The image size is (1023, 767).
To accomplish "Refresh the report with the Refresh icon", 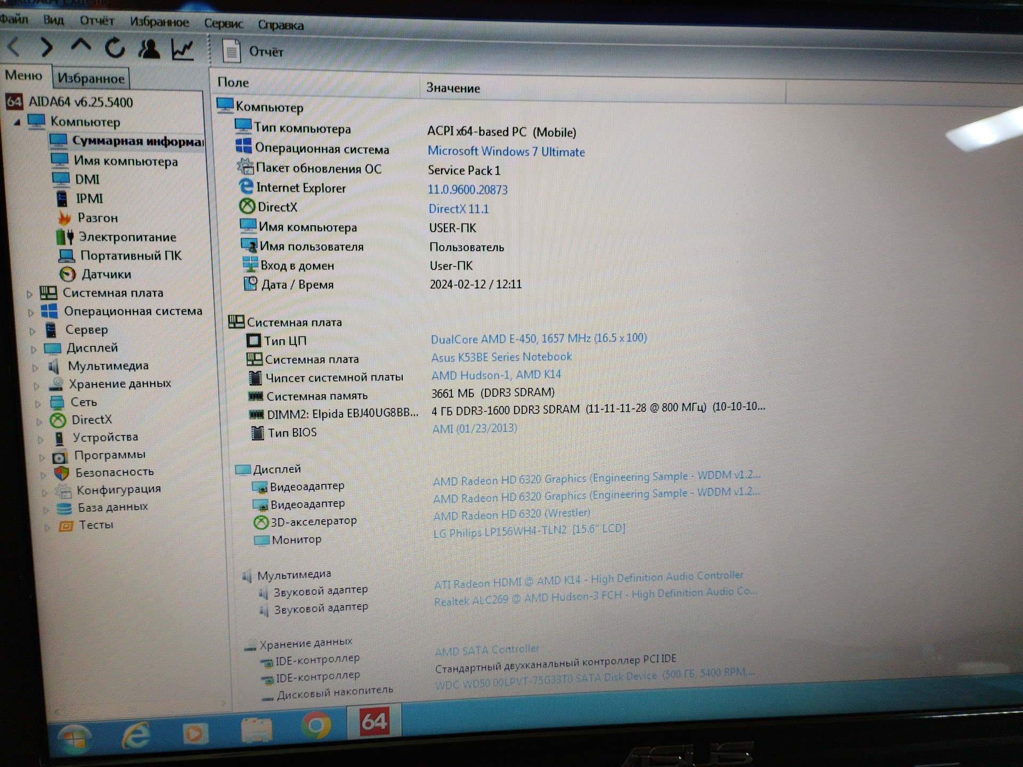I will tap(115, 48).
